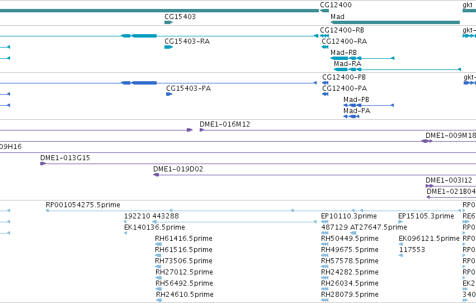The image size is (476, 303).
Task: Select the RH61416.5prime EST label
Action: pos(183,239)
